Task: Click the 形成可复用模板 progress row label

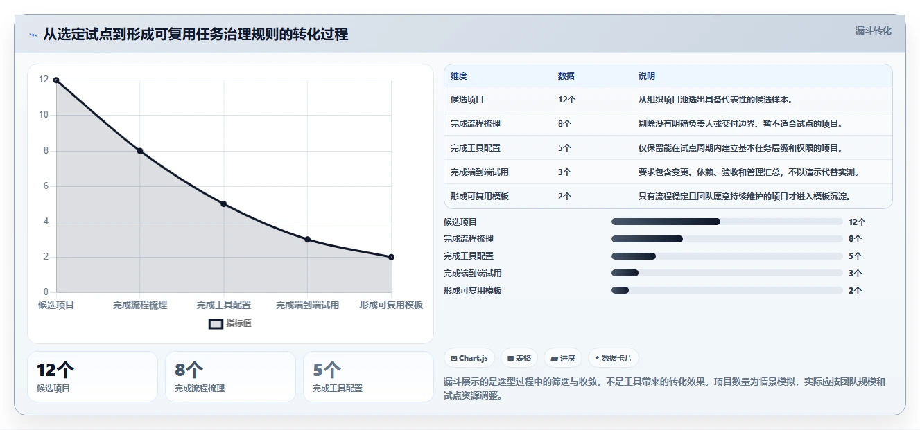Action: point(473,291)
